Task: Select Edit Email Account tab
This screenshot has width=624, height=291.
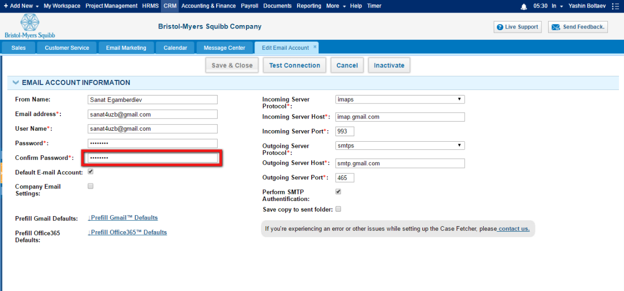Action: [285, 48]
